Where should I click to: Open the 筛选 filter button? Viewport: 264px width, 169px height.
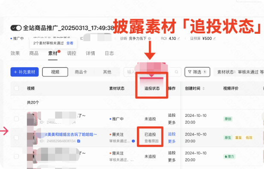click(x=197, y=72)
